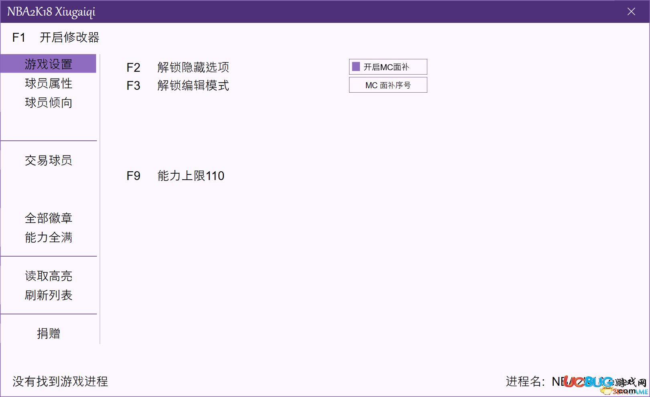Image resolution: width=650 pixels, height=397 pixels.
Task: Click 刷新列表 to refresh the list
Action: pos(48,295)
